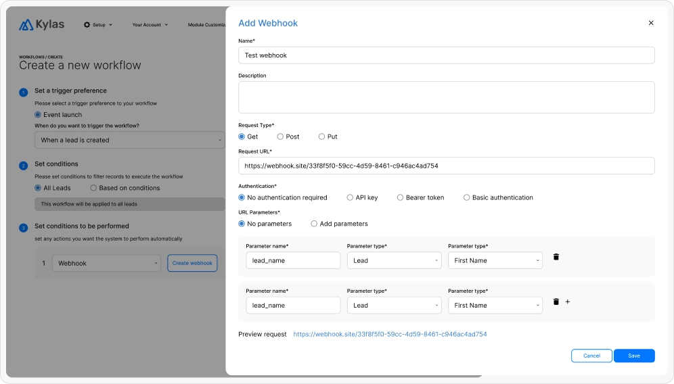Expand first row First Name dropdown

point(495,260)
